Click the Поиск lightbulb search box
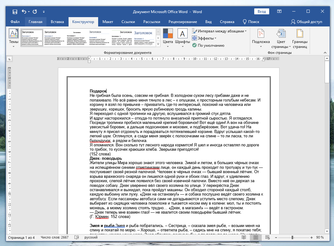Viewport: 334px width, 246px height. 251,22
